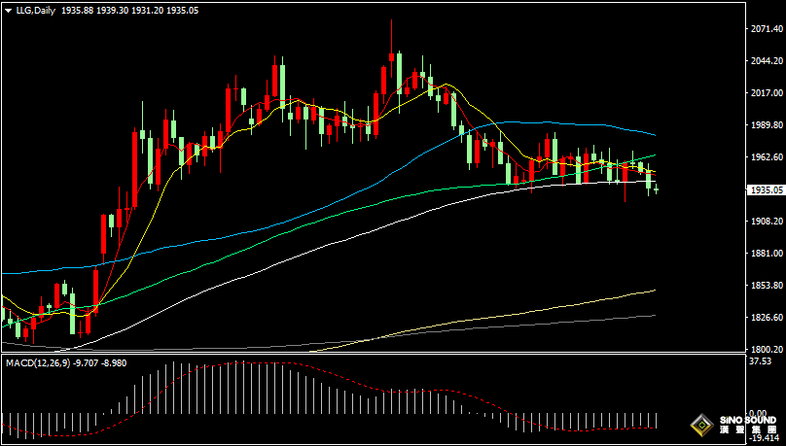Select the pale yellow long-term average line
This screenshot has height=446, width=786.
point(501,317)
